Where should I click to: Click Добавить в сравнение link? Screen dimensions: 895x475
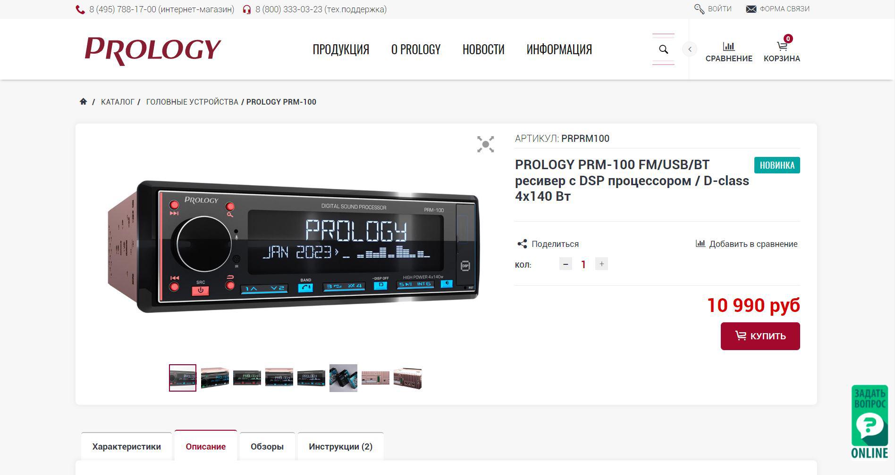pyautogui.click(x=747, y=244)
